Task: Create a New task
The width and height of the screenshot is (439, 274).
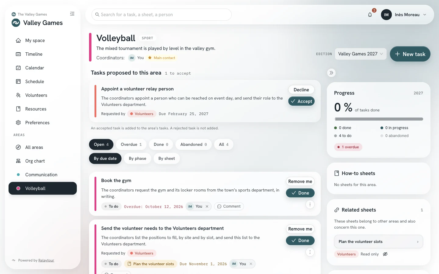Action: point(410,54)
